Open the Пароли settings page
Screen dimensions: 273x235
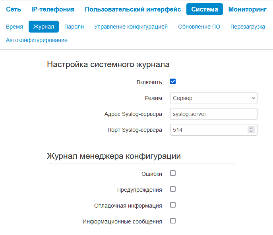pyautogui.click(x=74, y=27)
